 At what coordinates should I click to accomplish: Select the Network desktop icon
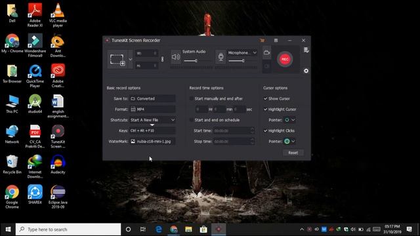(x=12, y=134)
